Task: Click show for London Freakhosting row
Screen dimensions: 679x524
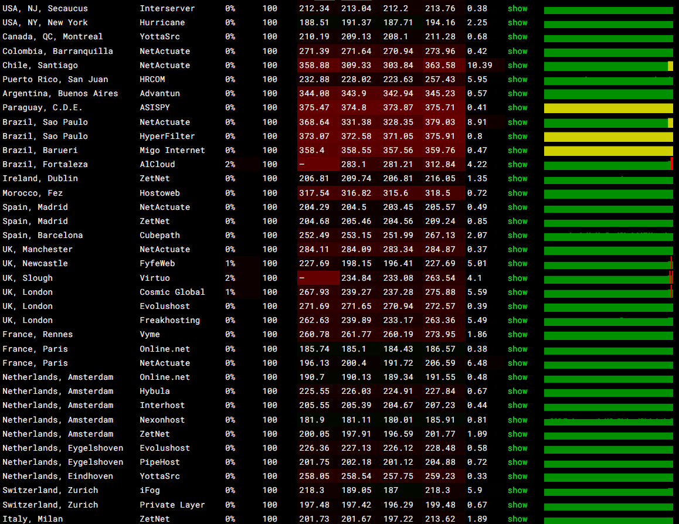Action: [518, 320]
